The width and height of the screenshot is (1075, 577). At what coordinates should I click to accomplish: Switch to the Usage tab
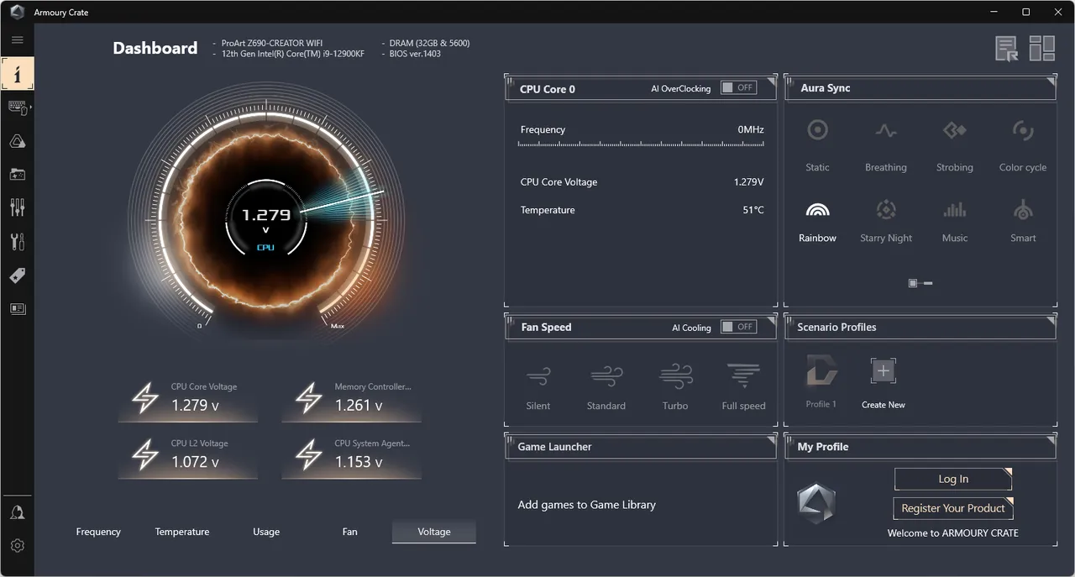pos(266,532)
